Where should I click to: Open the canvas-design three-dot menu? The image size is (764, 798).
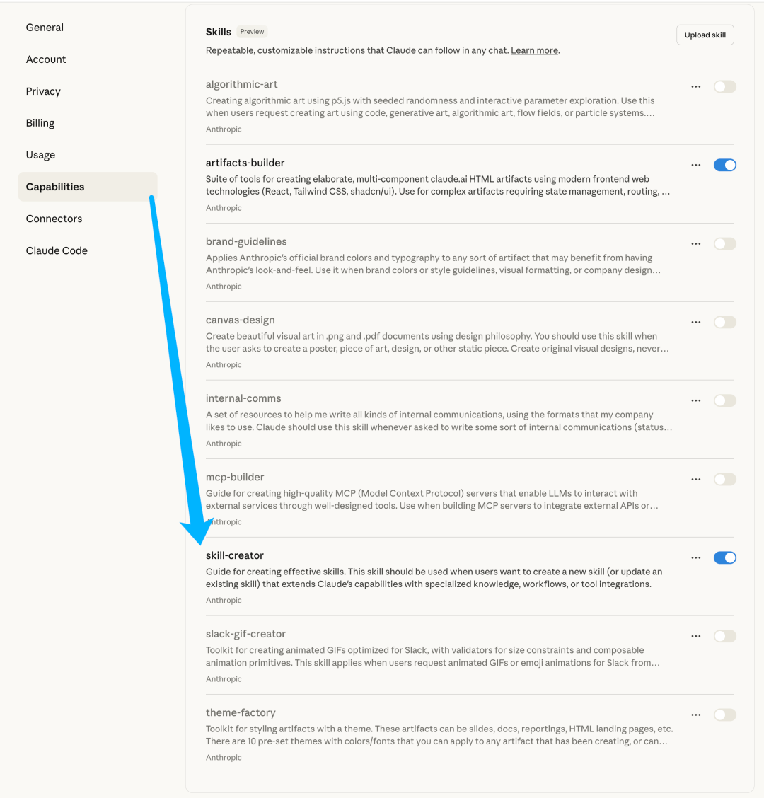tap(696, 322)
